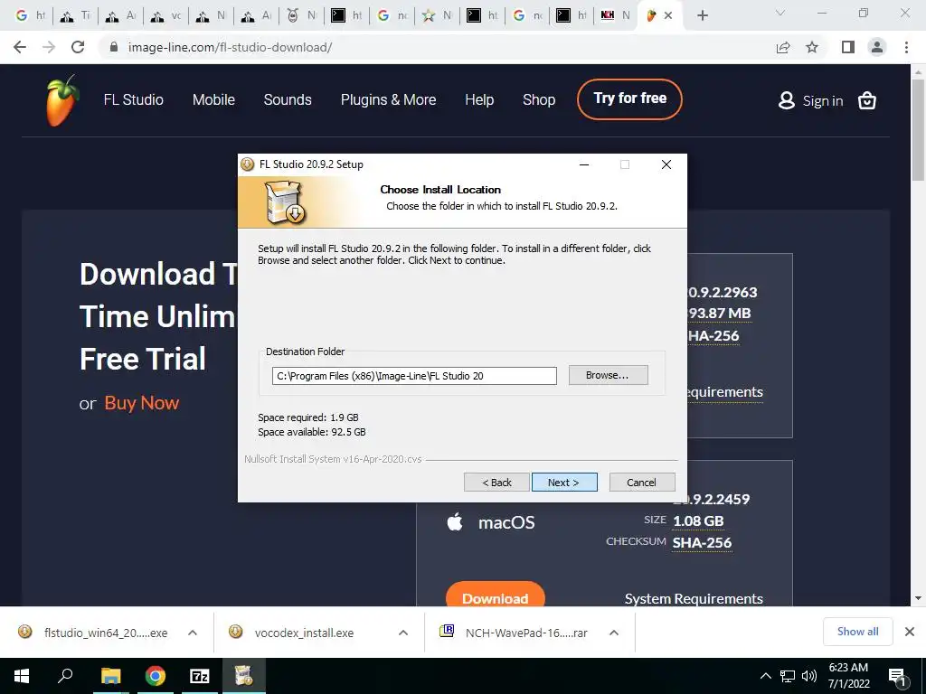Open 7-Zip from taskbar
Image resolution: width=926 pixels, height=694 pixels.
point(200,676)
